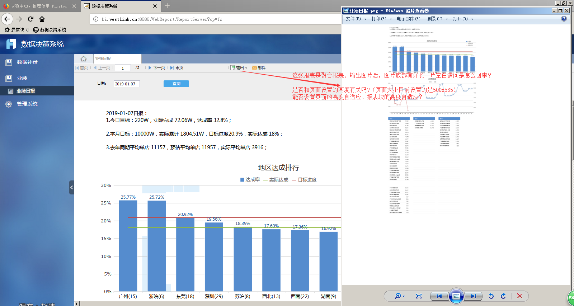Toggle the 达成率 legend series

click(250, 180)
